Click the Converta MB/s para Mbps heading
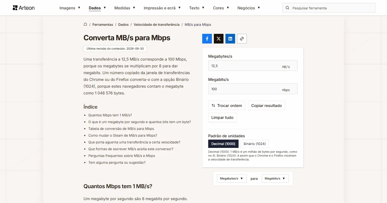 pyautogui.click(x=127, y=38)
